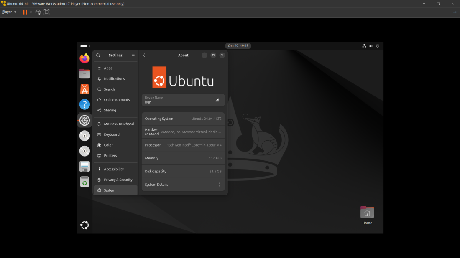Maximize the Settings About window
Image resolution: width=460 pixels, height=258 pixels.
(213, 56)
